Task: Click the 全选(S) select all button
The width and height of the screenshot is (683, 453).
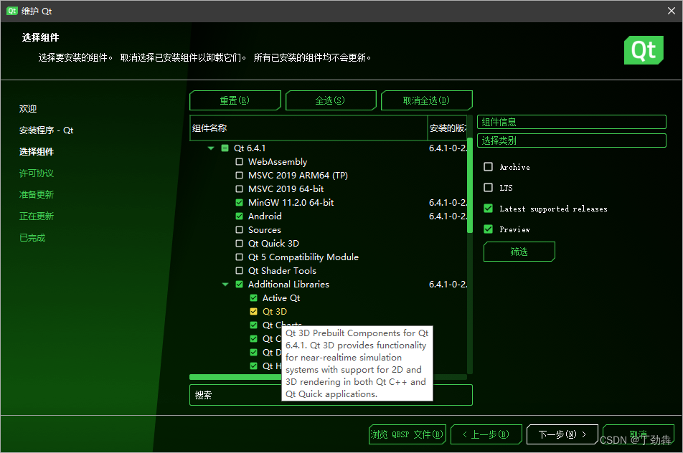Action: tap(331, 100)
